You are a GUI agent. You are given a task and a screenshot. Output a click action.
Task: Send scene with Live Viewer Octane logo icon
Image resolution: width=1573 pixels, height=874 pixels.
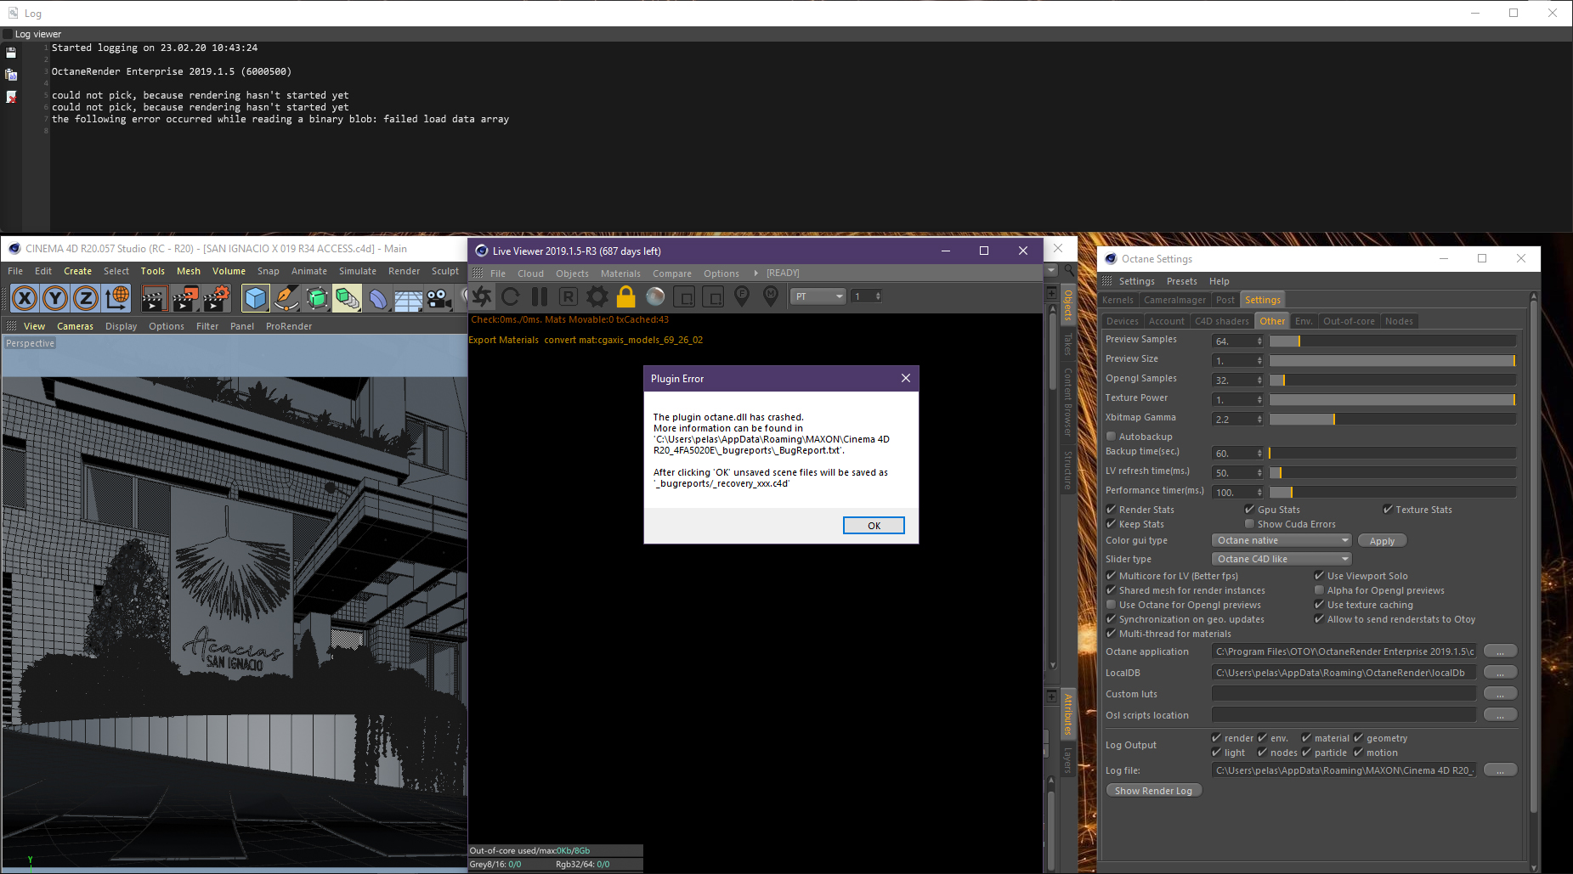click(482, 296)
